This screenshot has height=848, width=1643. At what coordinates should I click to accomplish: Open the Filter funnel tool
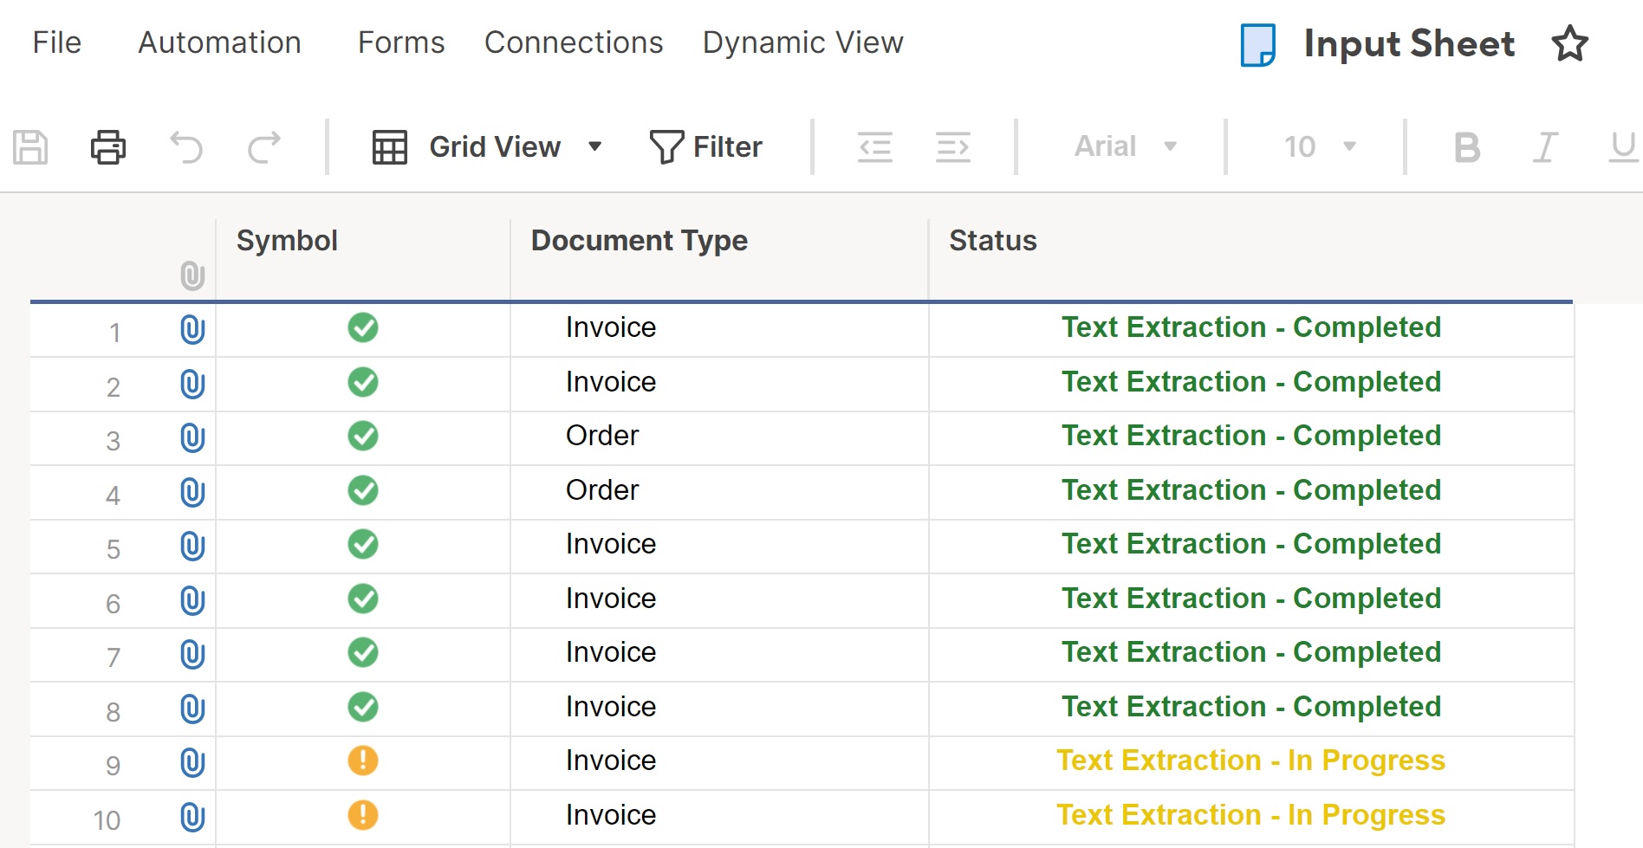pyautogui.click(x=705, y=147)
